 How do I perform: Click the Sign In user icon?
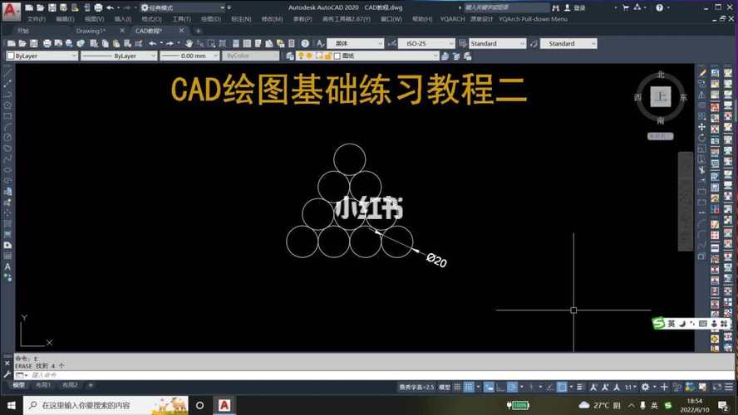click(567, 7)
